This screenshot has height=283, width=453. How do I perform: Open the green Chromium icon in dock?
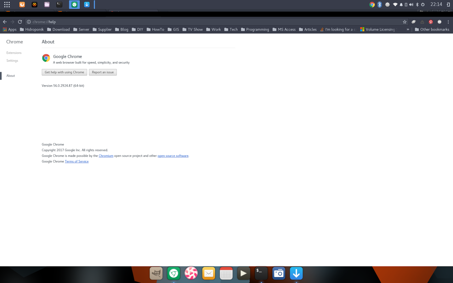coord(174,273)
